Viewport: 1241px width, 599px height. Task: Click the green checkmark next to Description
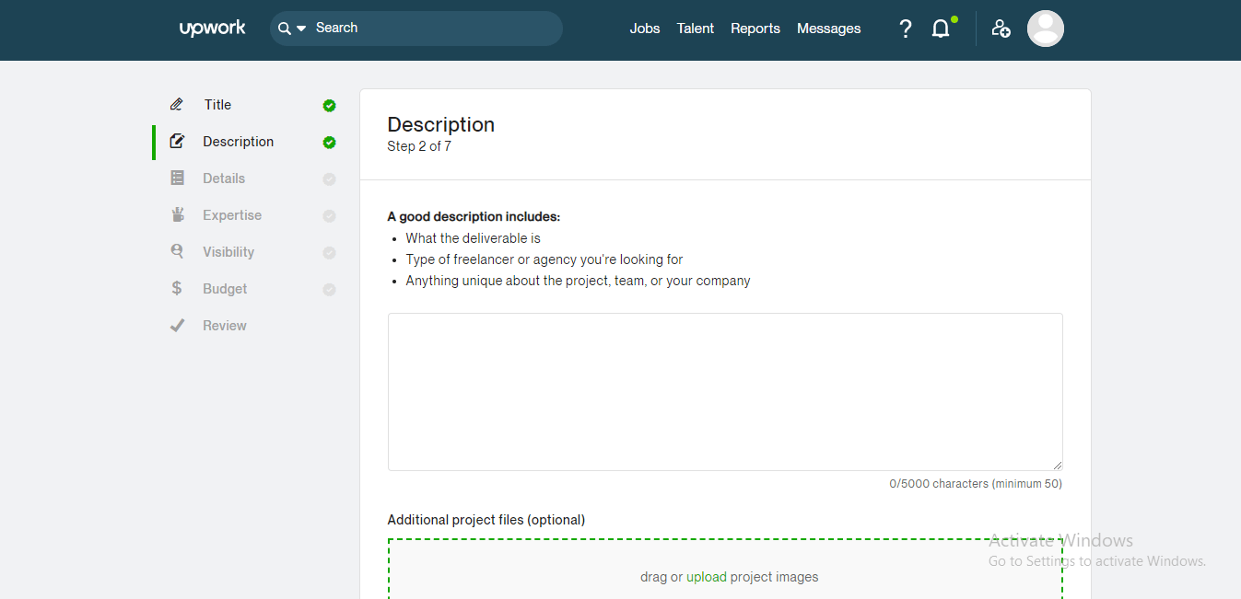(x=329, y=143)
